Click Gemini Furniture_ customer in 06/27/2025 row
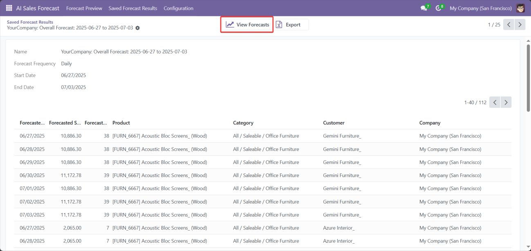This screenshot has width=531, height=251. [342, 136]
